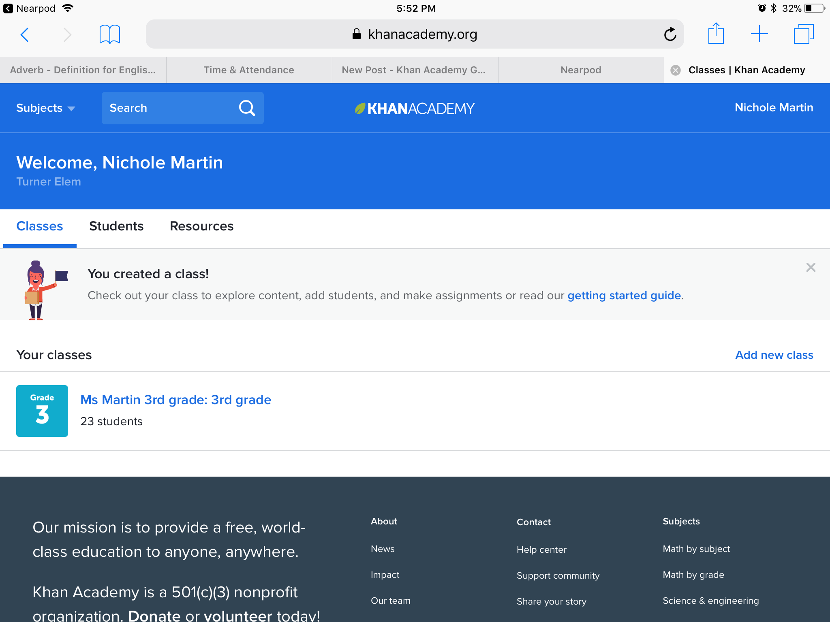Click the Grade 3 class tile icon
This screenshot has height=622, width=830.
point(42,411)
